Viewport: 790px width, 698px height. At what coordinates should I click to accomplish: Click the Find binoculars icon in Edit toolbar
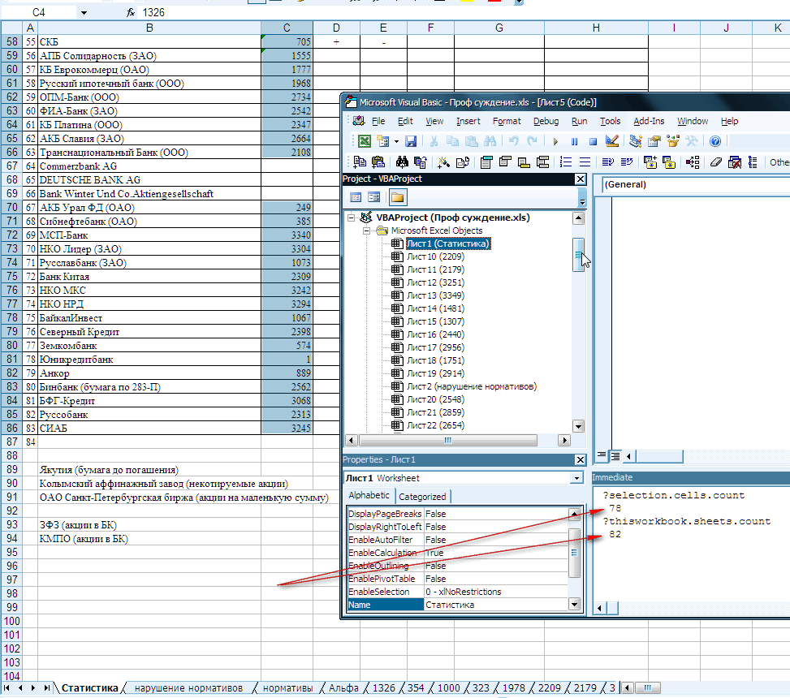401,162
